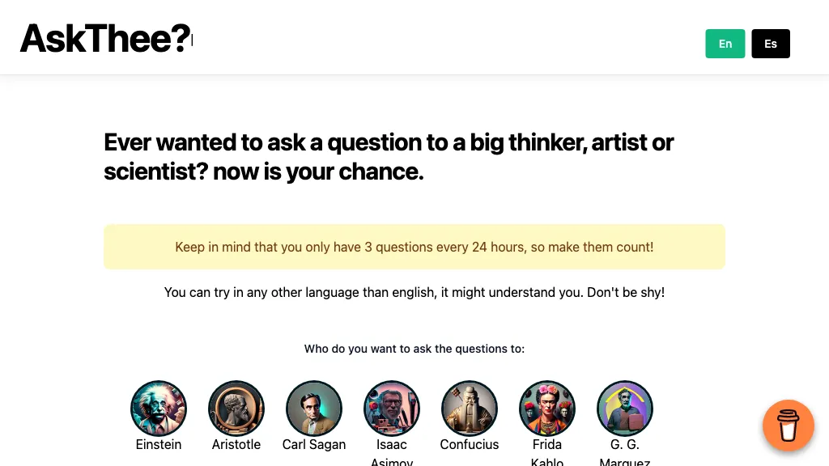The height and width of the screenshot is (466, 829).
Task: Pick the Carl Sagan avatar portrait
Action: [x=314, y=409]
